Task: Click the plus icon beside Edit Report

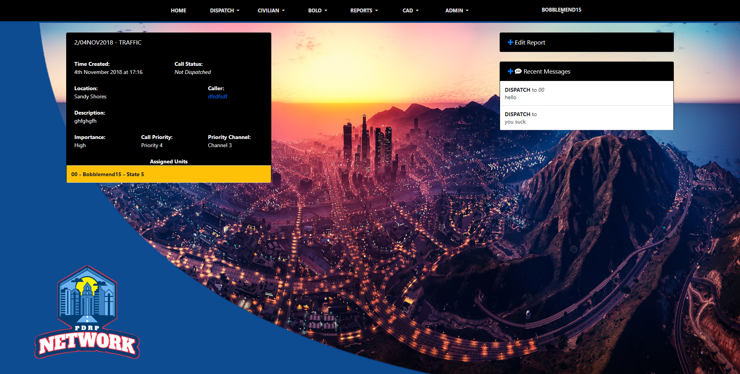Action: pos(510,42)
